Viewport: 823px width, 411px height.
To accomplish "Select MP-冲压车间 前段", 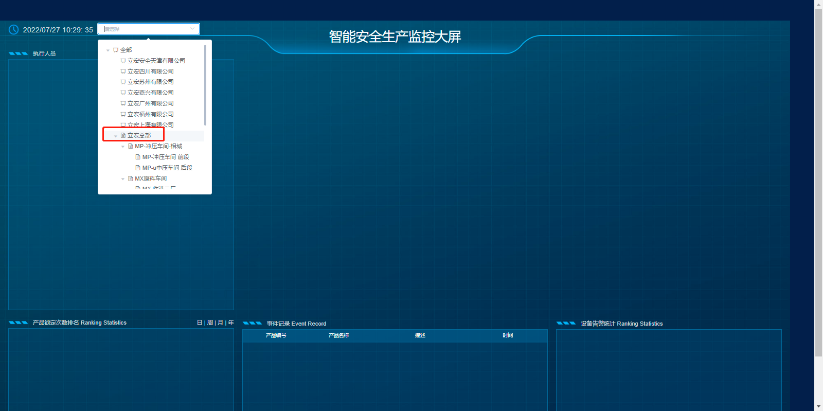I will 166,157.
